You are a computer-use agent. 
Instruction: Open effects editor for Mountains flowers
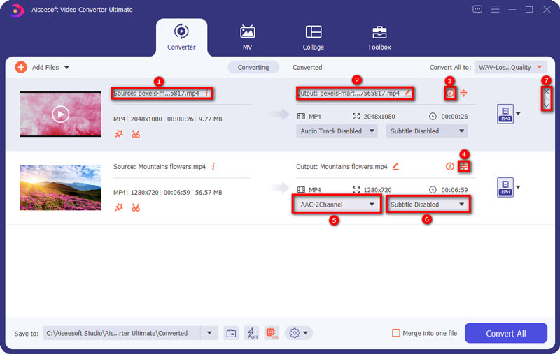(119, 207)
